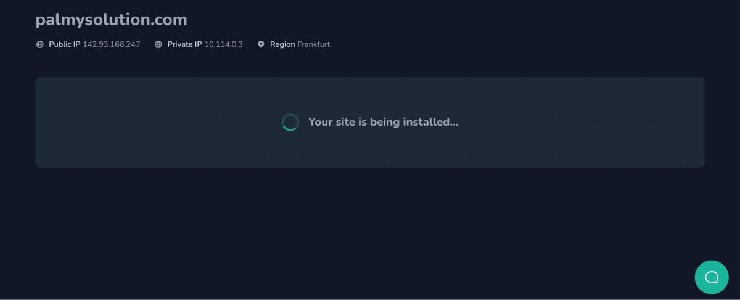Click the location pin icon beside Region
This screenshot has width=740, height=300.
[x=261, y=44]
